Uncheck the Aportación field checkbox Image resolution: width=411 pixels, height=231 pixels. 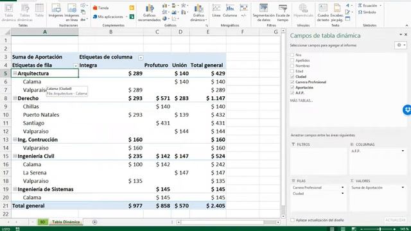(292, 87)
